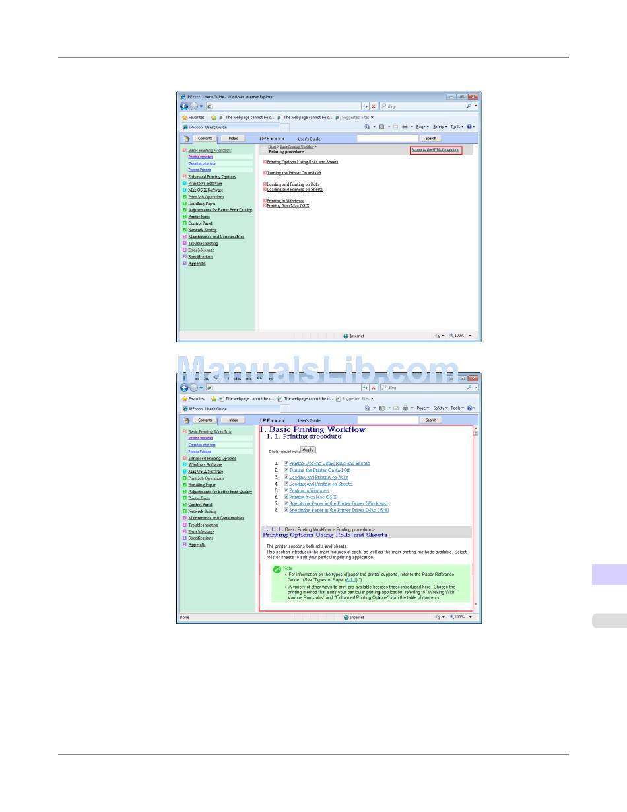Image resolution: width=627 pixels, height=812 pixels.
Task: Click icon beside Specifications in lower sidebar
Action: pyautogui.click(x=185, y=538)
